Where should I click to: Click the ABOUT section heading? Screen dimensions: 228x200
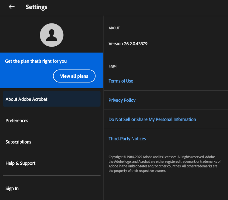114,28
